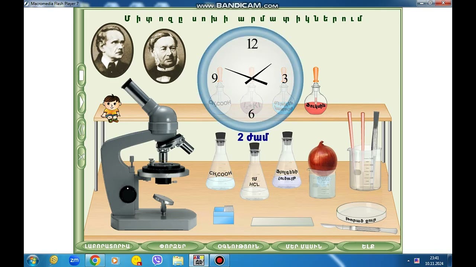This screenshot has width=476, height=267.
Task: Select the microscope on the lab table
Action: (148, 154)
